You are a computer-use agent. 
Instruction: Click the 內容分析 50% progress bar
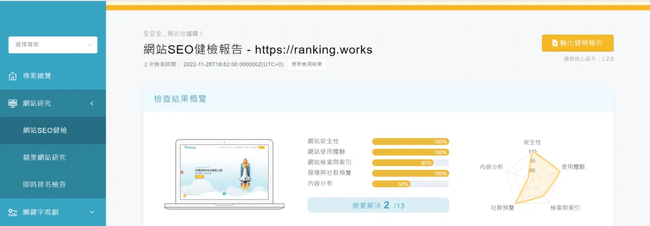pos(410,184)
